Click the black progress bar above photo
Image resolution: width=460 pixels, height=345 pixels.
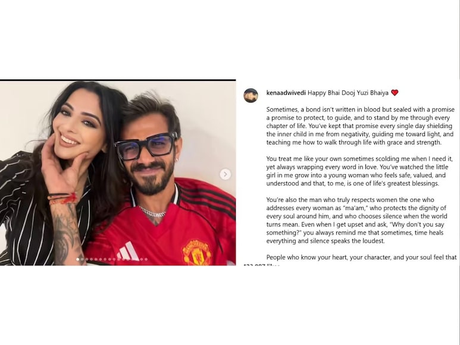pos(118,80)
